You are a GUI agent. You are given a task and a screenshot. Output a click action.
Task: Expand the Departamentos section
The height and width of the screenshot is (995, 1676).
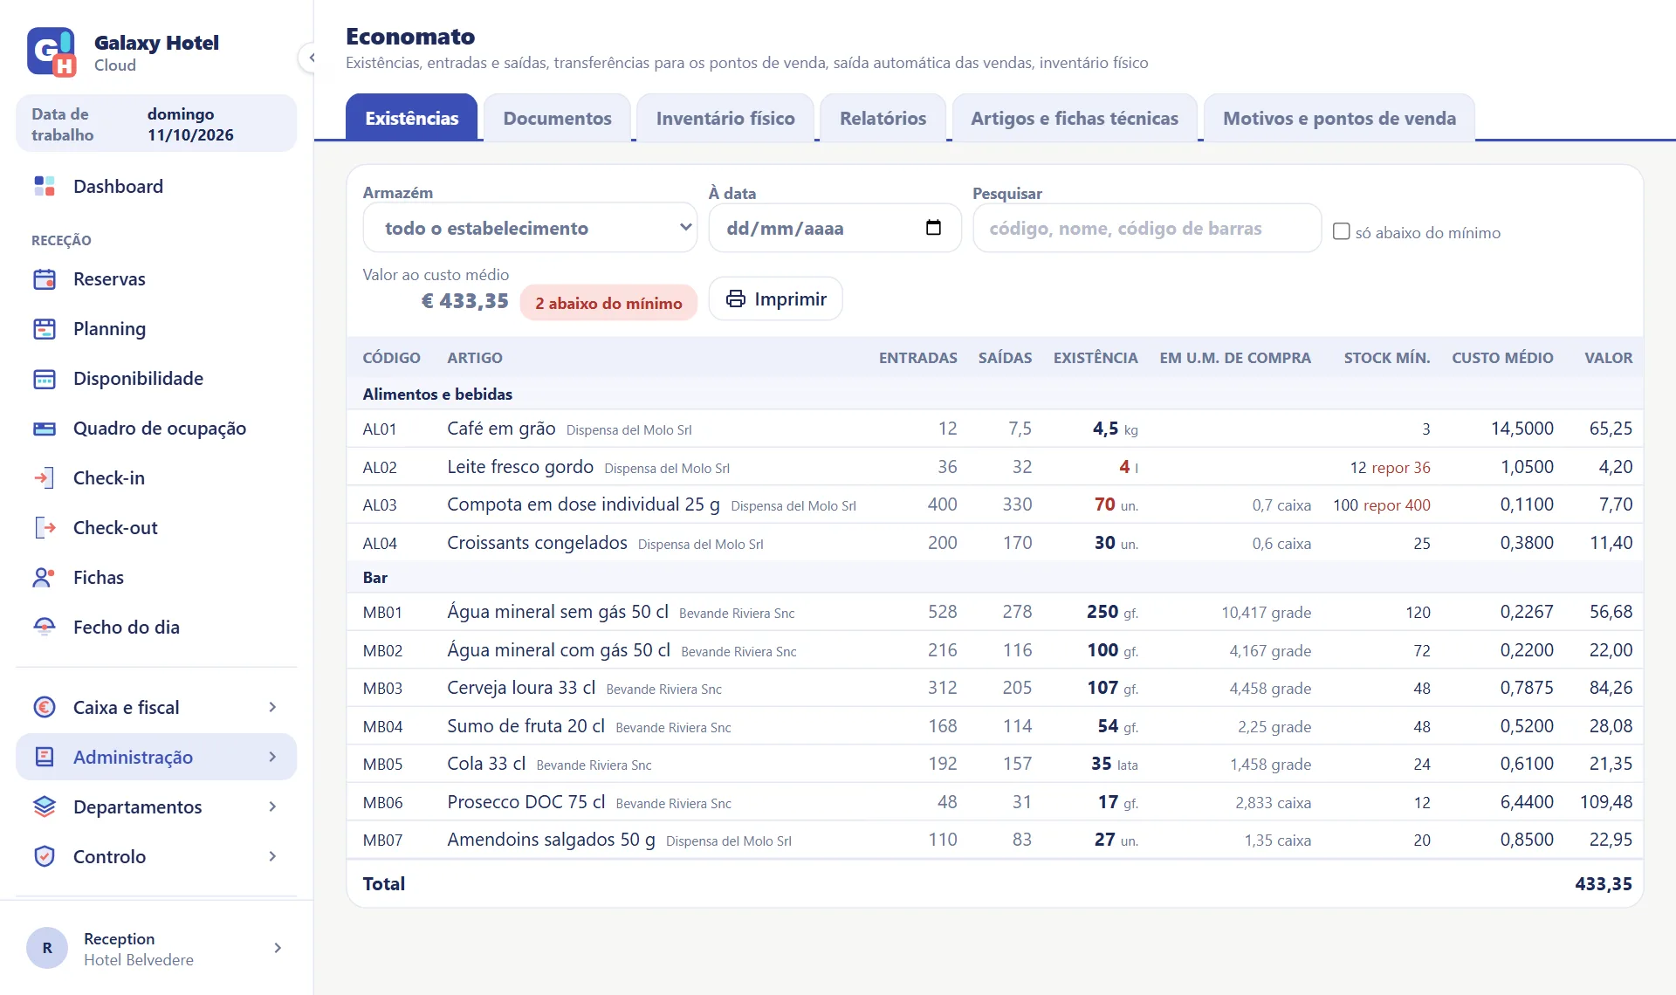point(156,806)
